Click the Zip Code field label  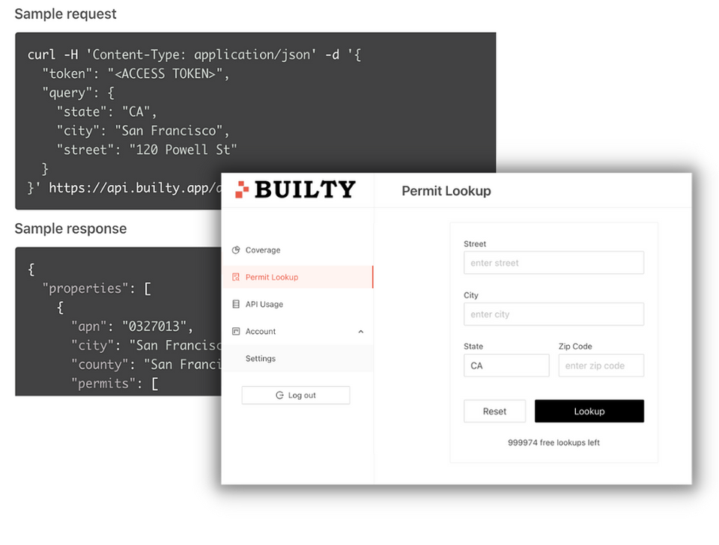pyautogui.click(x=575, y=346)
